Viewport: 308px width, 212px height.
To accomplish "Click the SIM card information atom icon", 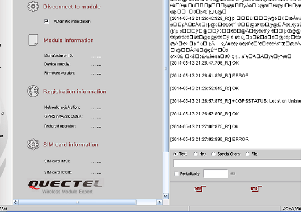I will coord(33,144).
